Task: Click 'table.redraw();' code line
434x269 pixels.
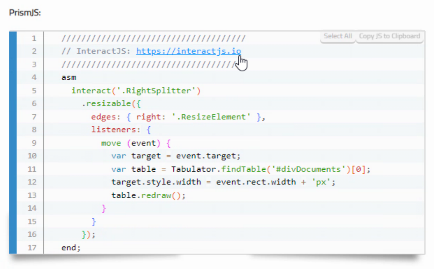Action: [149, 195]
